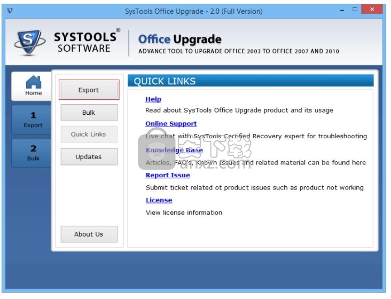Open the Online Support link
The width and height of the screenshot is (391, 299).
coord(171,123)
